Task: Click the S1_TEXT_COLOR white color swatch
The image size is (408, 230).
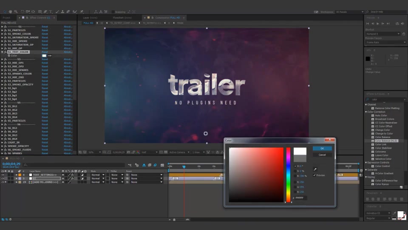Action: tap(44, 55)
